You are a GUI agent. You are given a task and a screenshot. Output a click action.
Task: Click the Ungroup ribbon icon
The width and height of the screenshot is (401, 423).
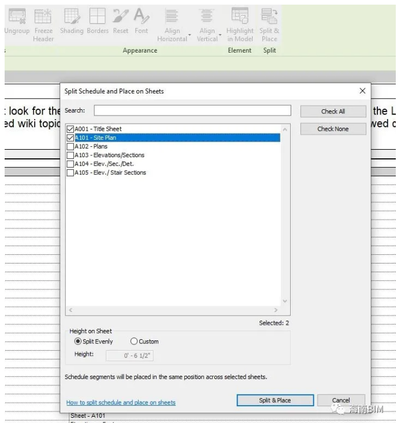[x=17, y=16]
